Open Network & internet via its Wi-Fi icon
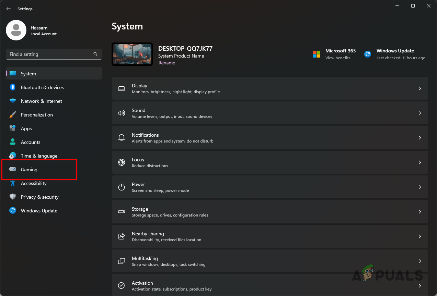Screen dimensions: 437x296 (x=13, y=101)
